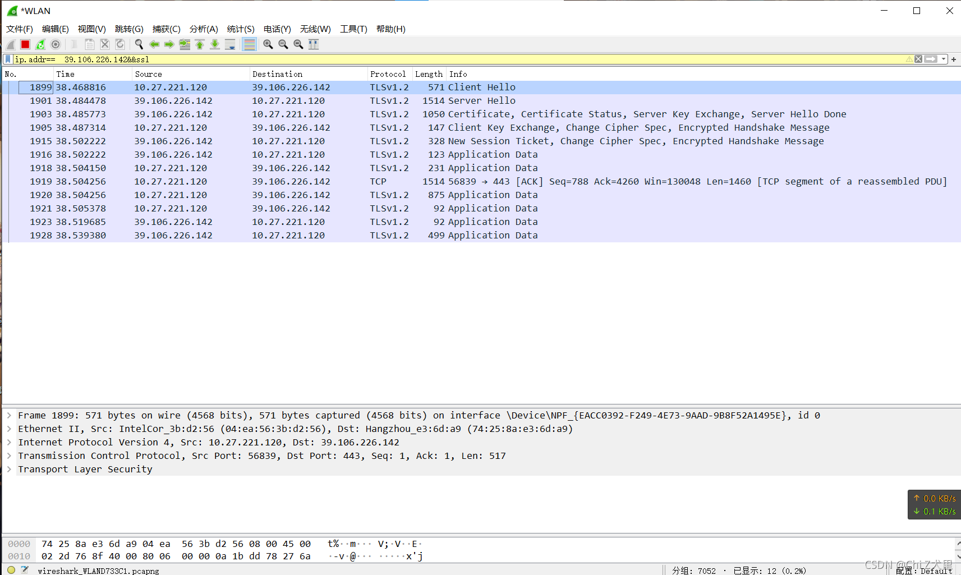Zoom in the main window text
This screenshot has height=575, width=961.
pos(268,44)
